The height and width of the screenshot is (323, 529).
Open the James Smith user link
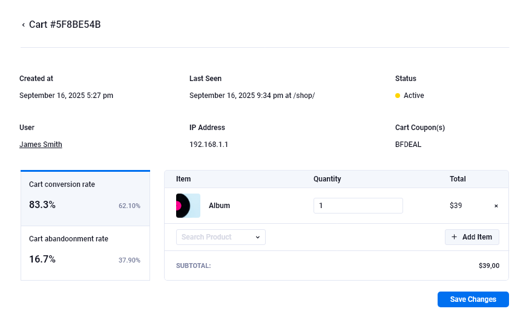point(41,145)
